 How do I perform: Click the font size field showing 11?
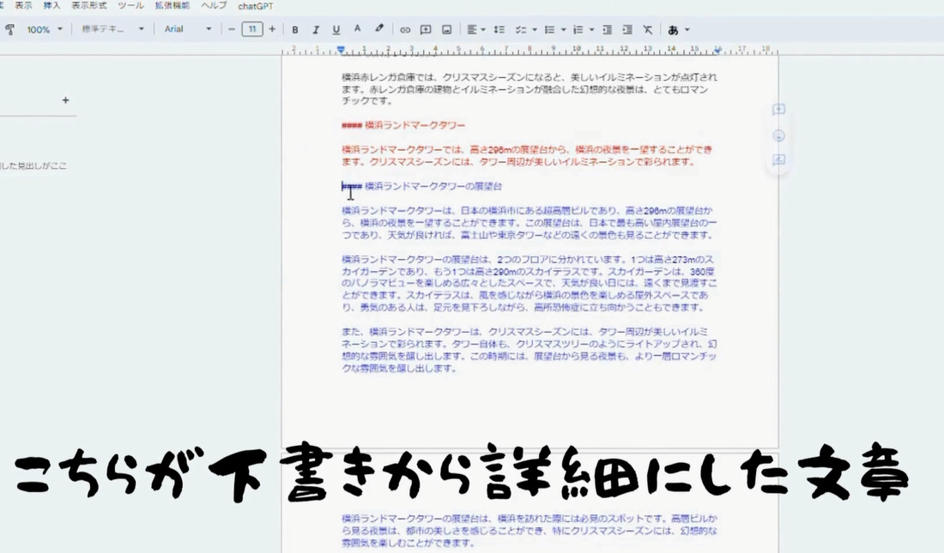[x=251, y=29]
